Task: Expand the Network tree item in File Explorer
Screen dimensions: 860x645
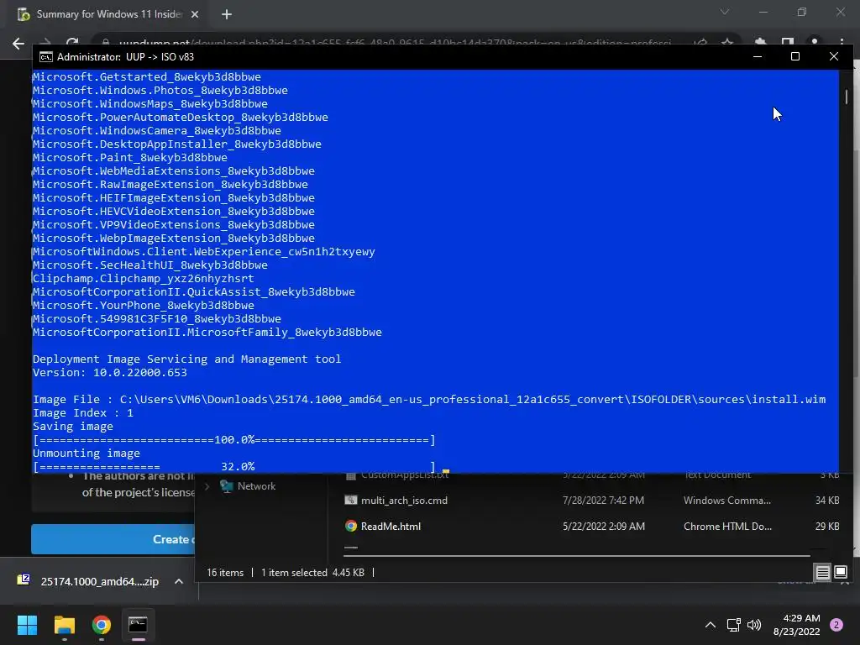Action: (x=207, y=486)
